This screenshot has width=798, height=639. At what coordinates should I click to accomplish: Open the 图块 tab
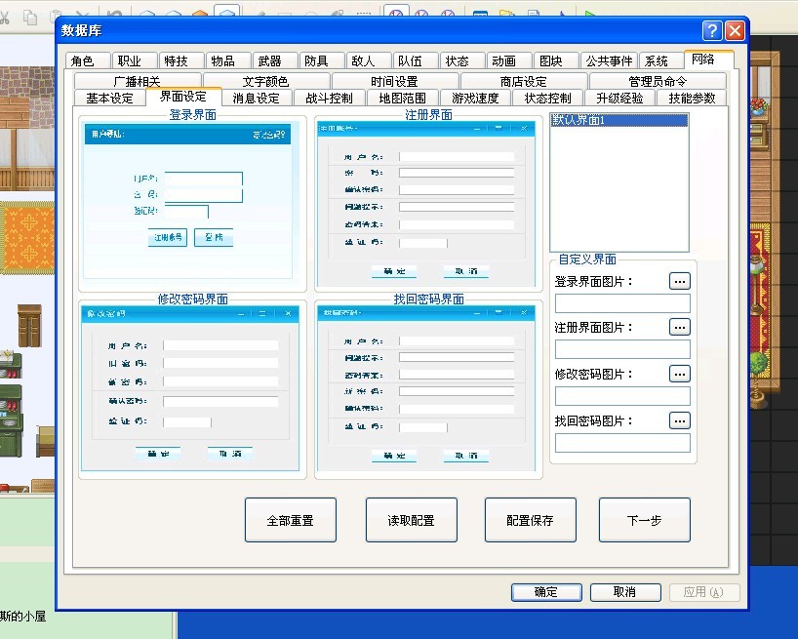tap(556, 61)
